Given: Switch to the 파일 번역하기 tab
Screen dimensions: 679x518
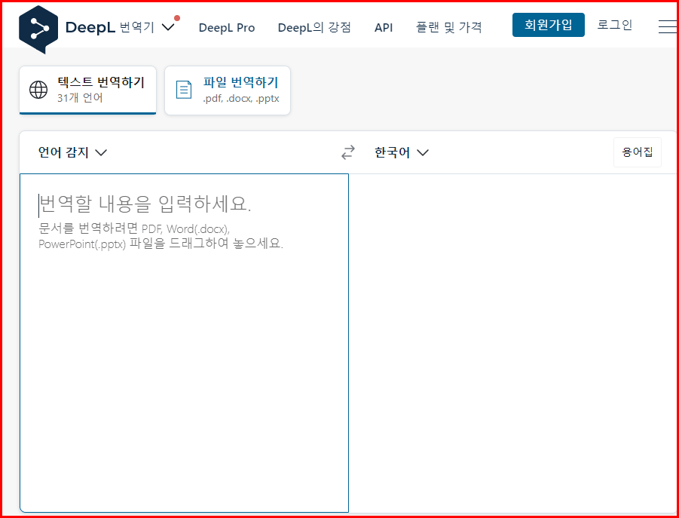Looking at the screenshot, I should pyautogui.click(x=228, y=90).
